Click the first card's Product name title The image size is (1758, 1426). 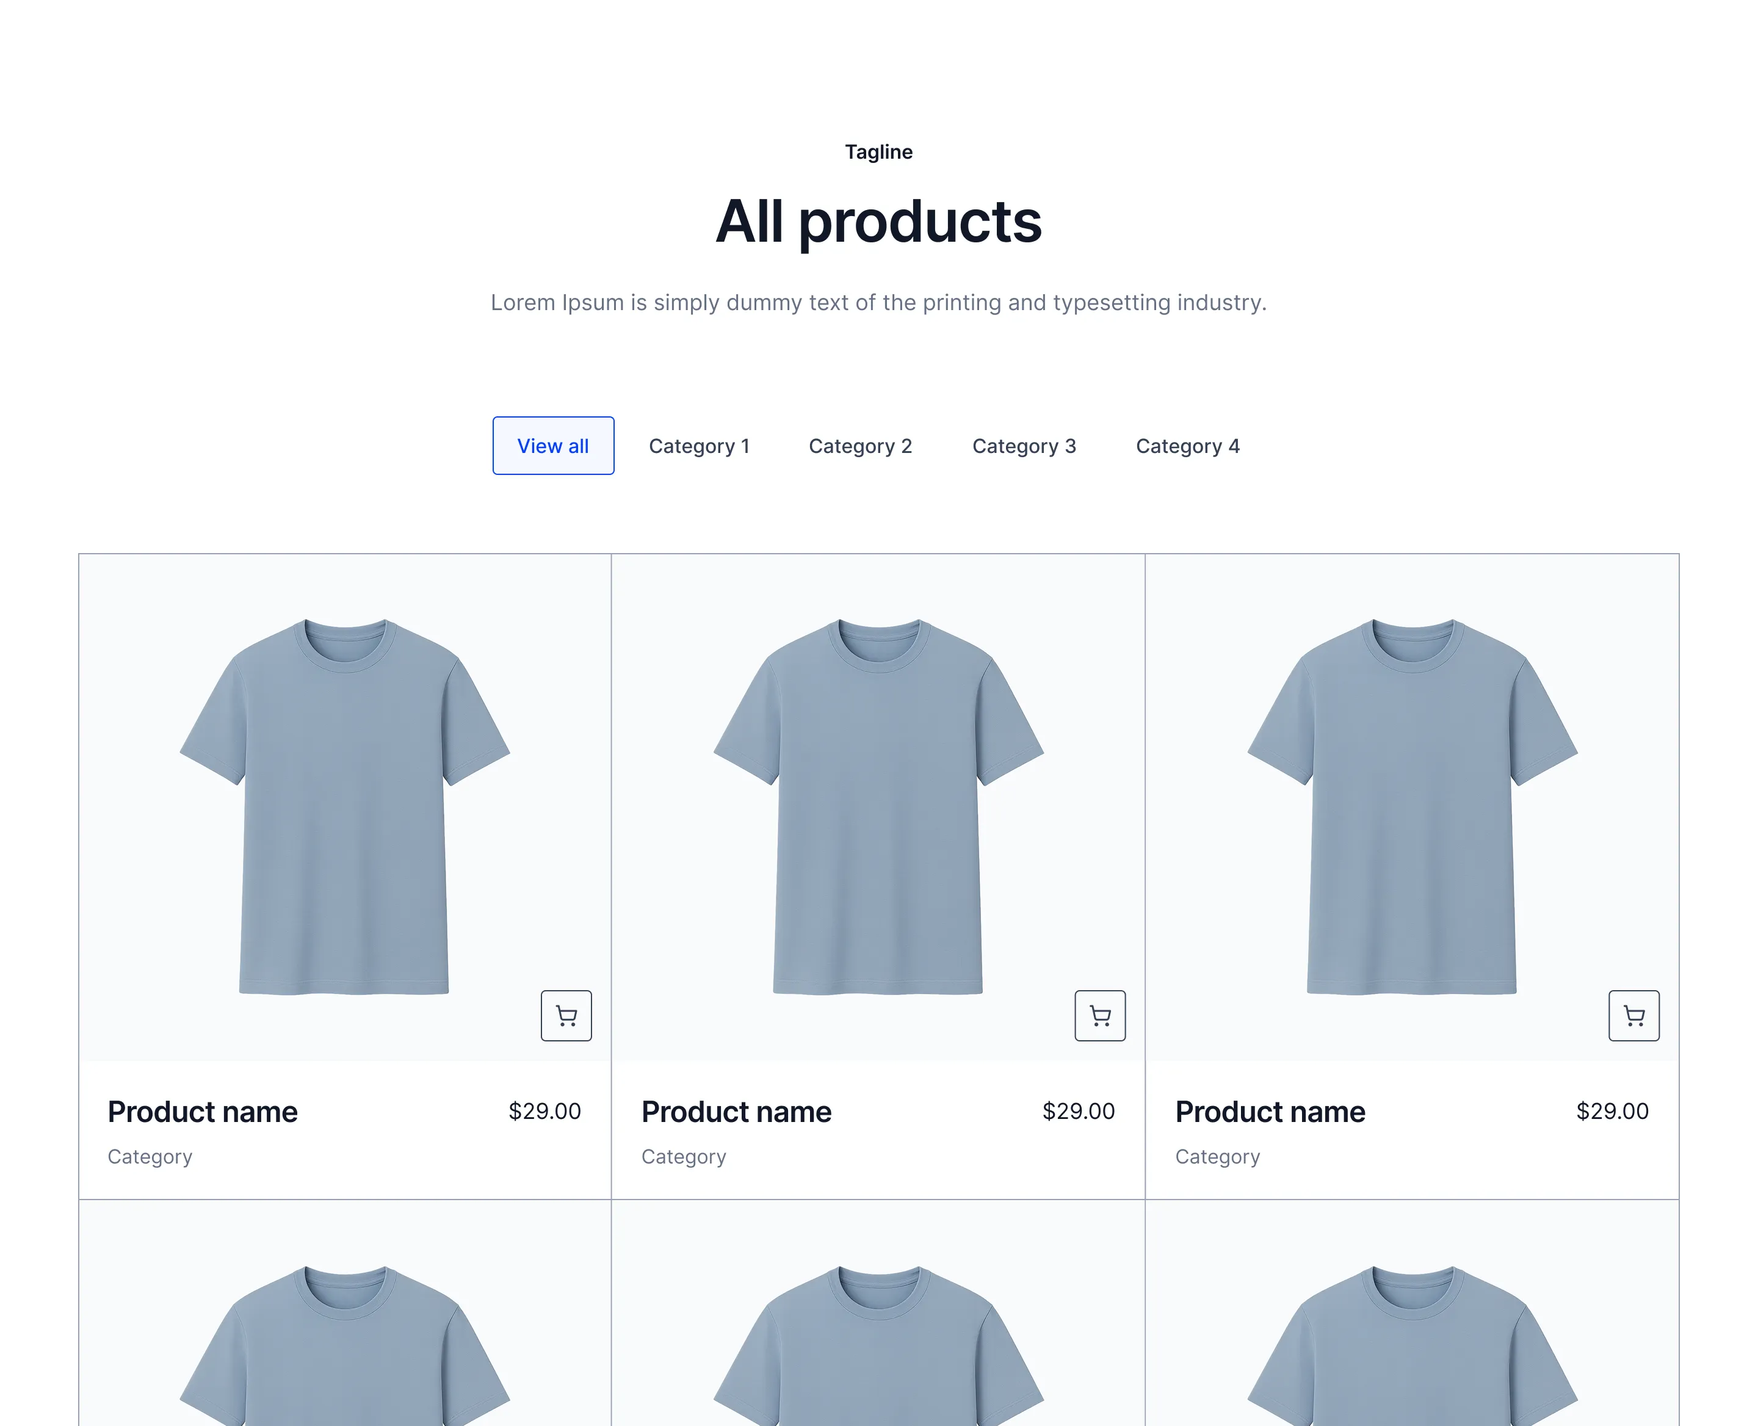(x=202, y=1112)
